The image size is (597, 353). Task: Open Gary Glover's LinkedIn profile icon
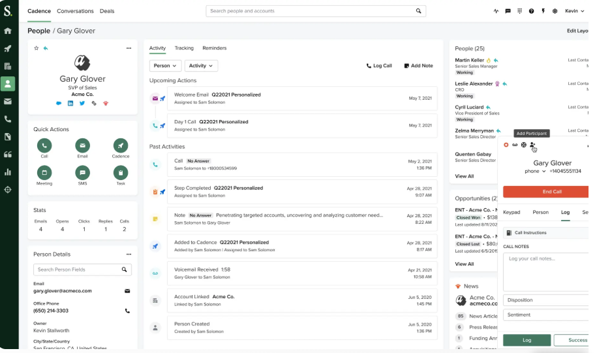[70, 103]
